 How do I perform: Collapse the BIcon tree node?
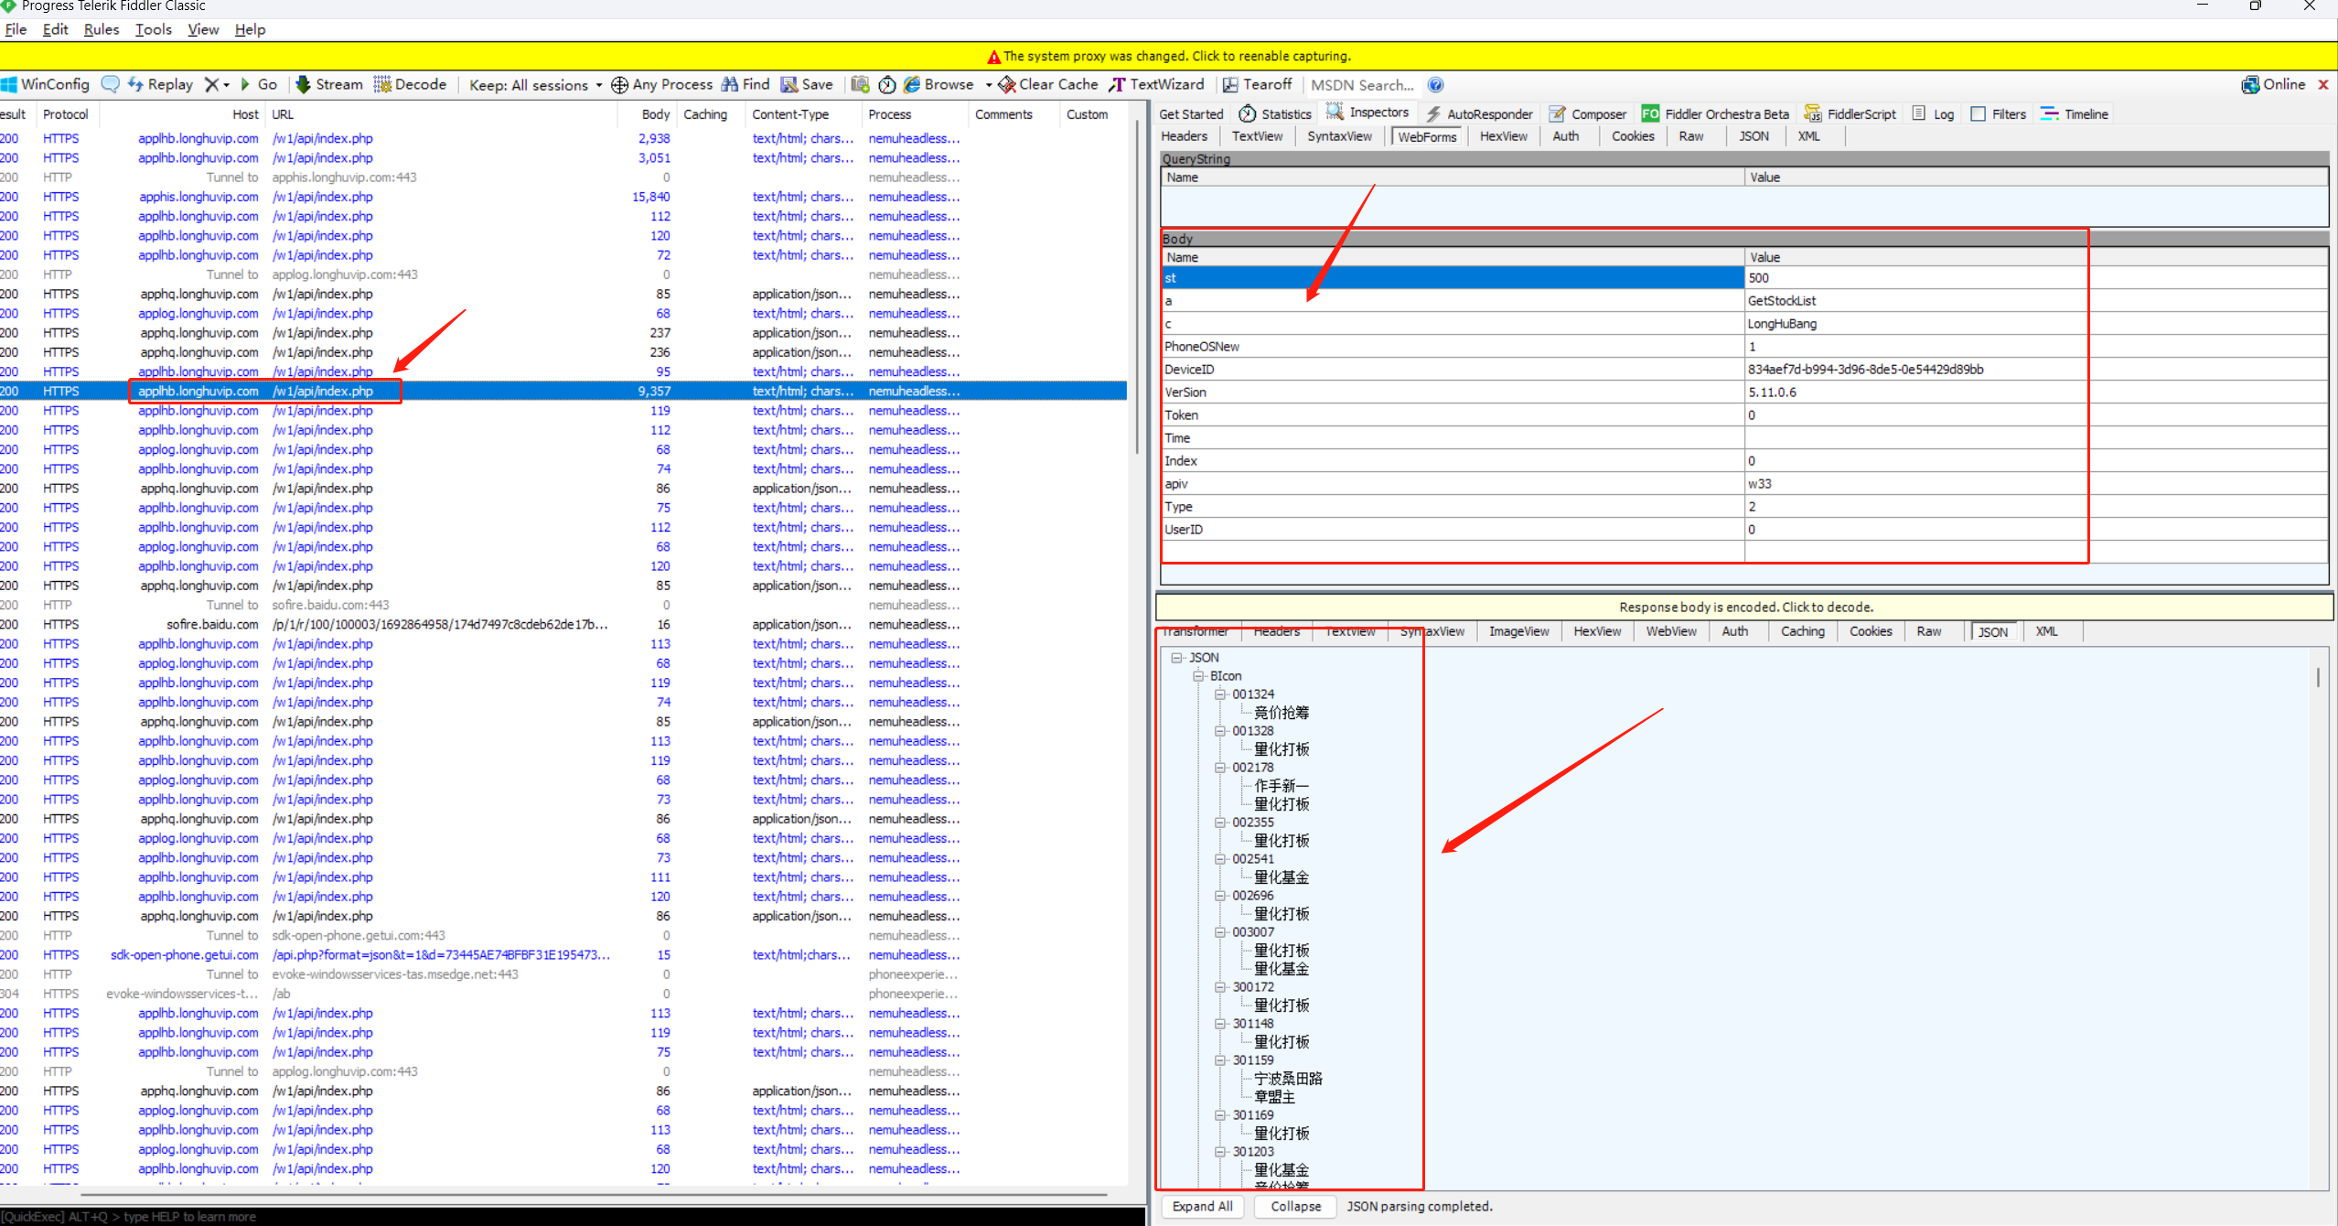1198,676
